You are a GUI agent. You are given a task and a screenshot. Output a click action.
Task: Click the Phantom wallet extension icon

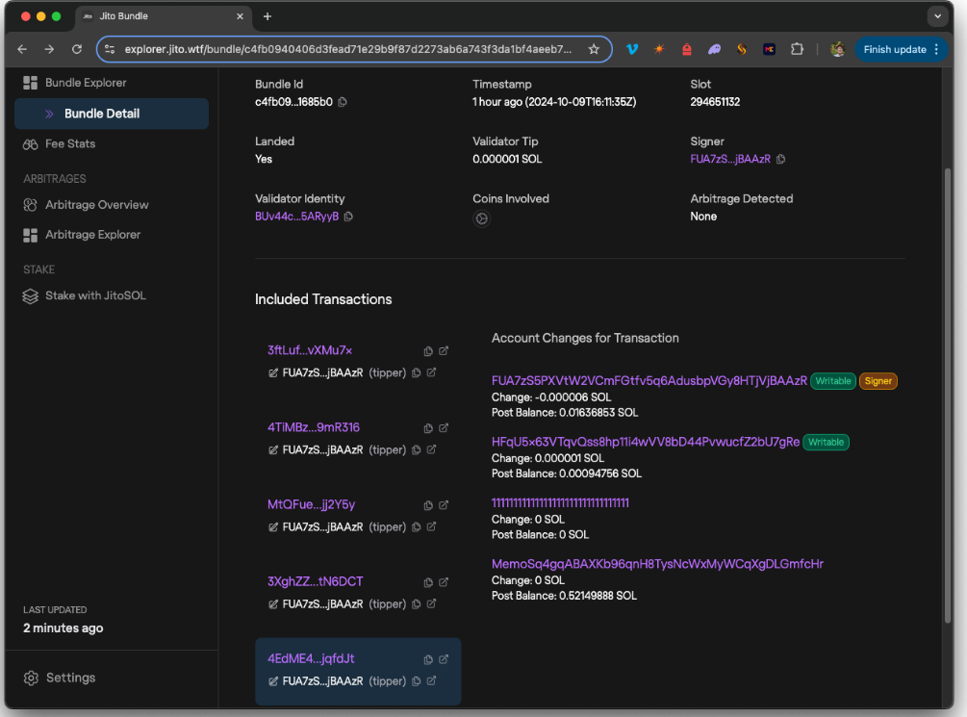click(x=714, y=49)
